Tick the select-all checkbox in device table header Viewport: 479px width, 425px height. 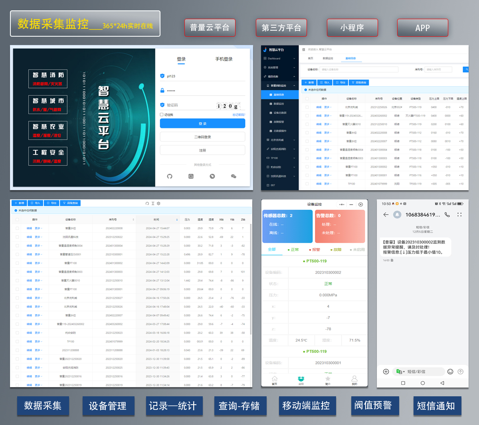(x=307, y=98)
